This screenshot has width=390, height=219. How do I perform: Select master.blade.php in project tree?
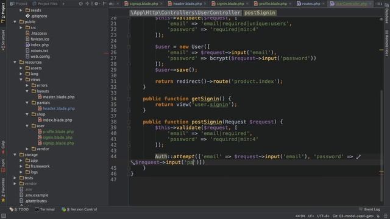[x=56, y=97]
